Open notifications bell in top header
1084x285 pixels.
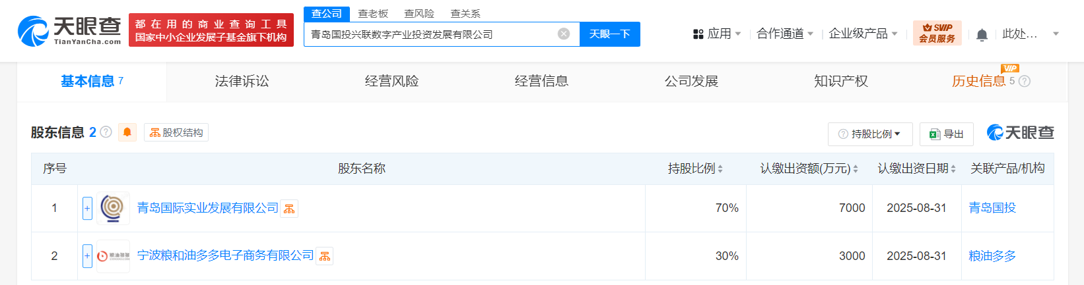[982, 34]
